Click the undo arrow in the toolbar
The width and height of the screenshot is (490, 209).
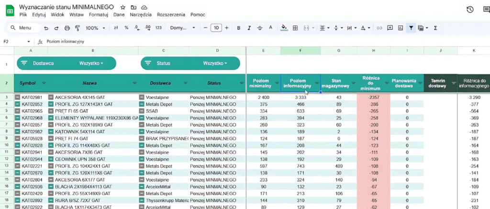[x=46, y=28]
